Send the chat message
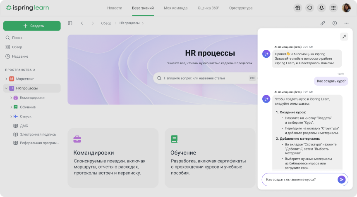This screenshot has width=357, height=197. (x=342, y=180)
